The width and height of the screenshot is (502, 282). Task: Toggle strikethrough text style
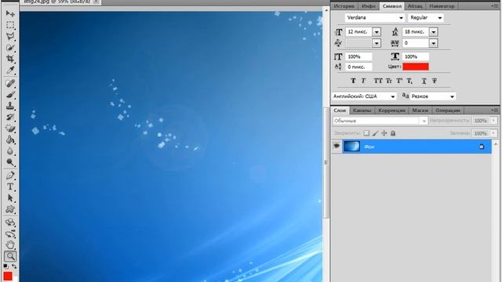[435, 81]
